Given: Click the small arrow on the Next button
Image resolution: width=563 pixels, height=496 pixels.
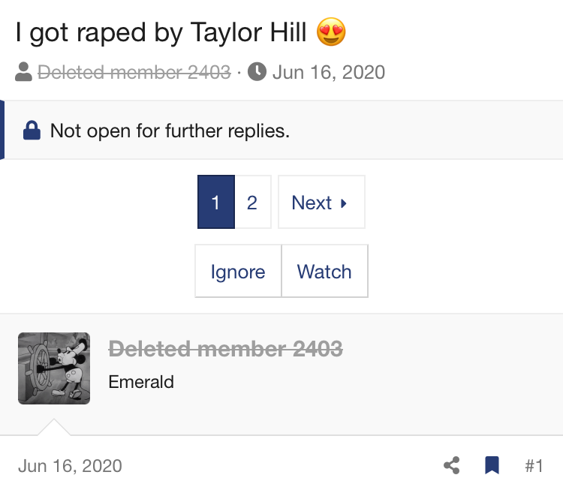Looking at the screenshot, I should tap(344, 203).
